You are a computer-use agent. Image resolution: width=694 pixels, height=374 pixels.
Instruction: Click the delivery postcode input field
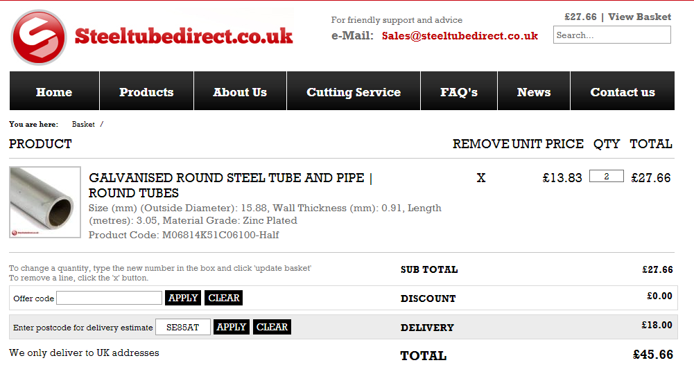tap(183, 327)
